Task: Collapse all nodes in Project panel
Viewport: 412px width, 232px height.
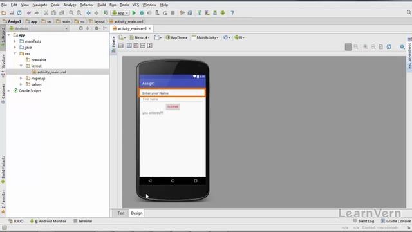Action: pyautogui.click(x=88, y=28)
